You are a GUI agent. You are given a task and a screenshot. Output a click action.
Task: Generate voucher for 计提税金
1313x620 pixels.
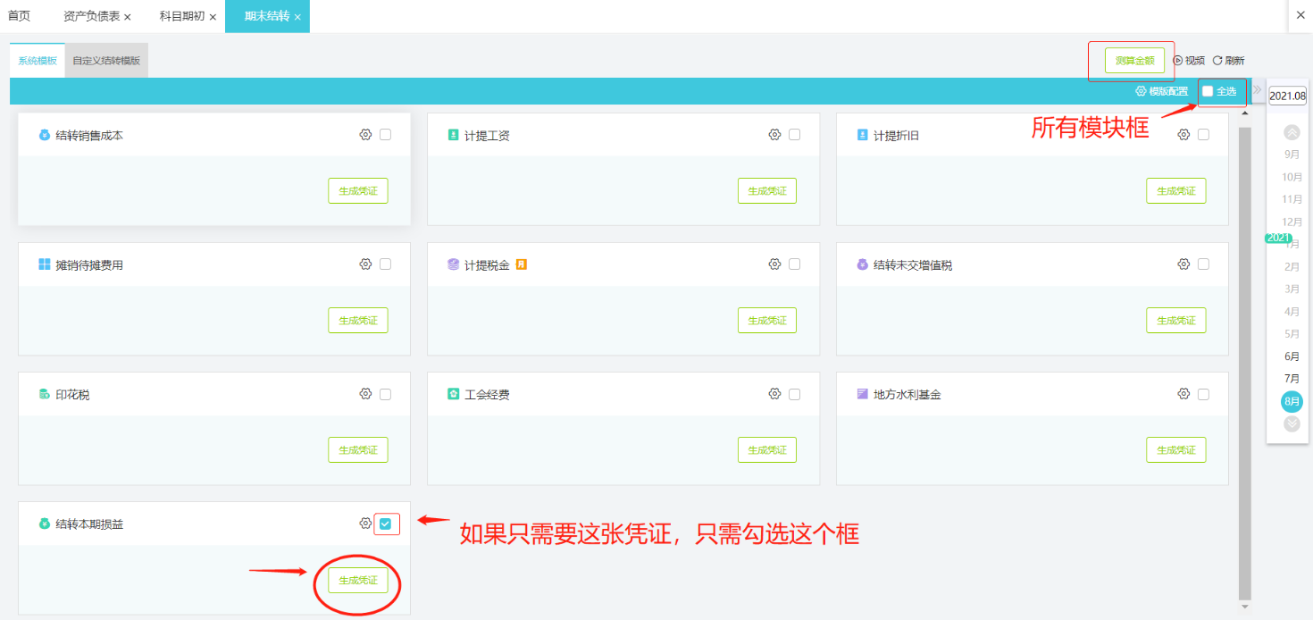[767, 321]
